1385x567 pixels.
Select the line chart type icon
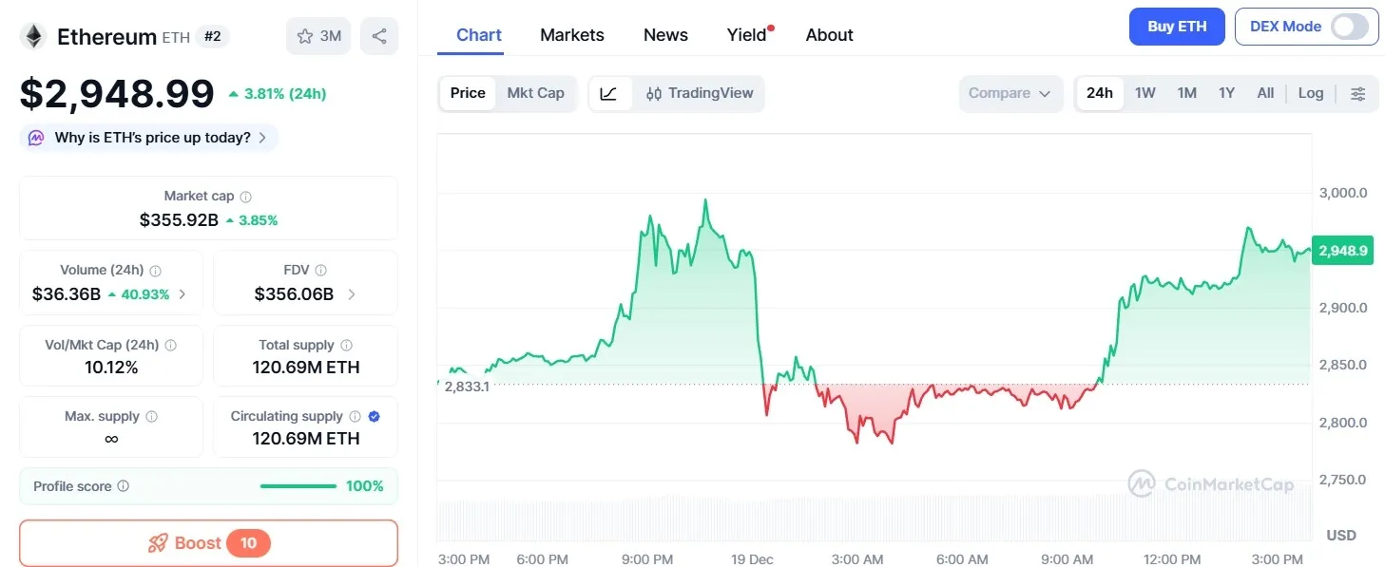click(x=609, y=93)
